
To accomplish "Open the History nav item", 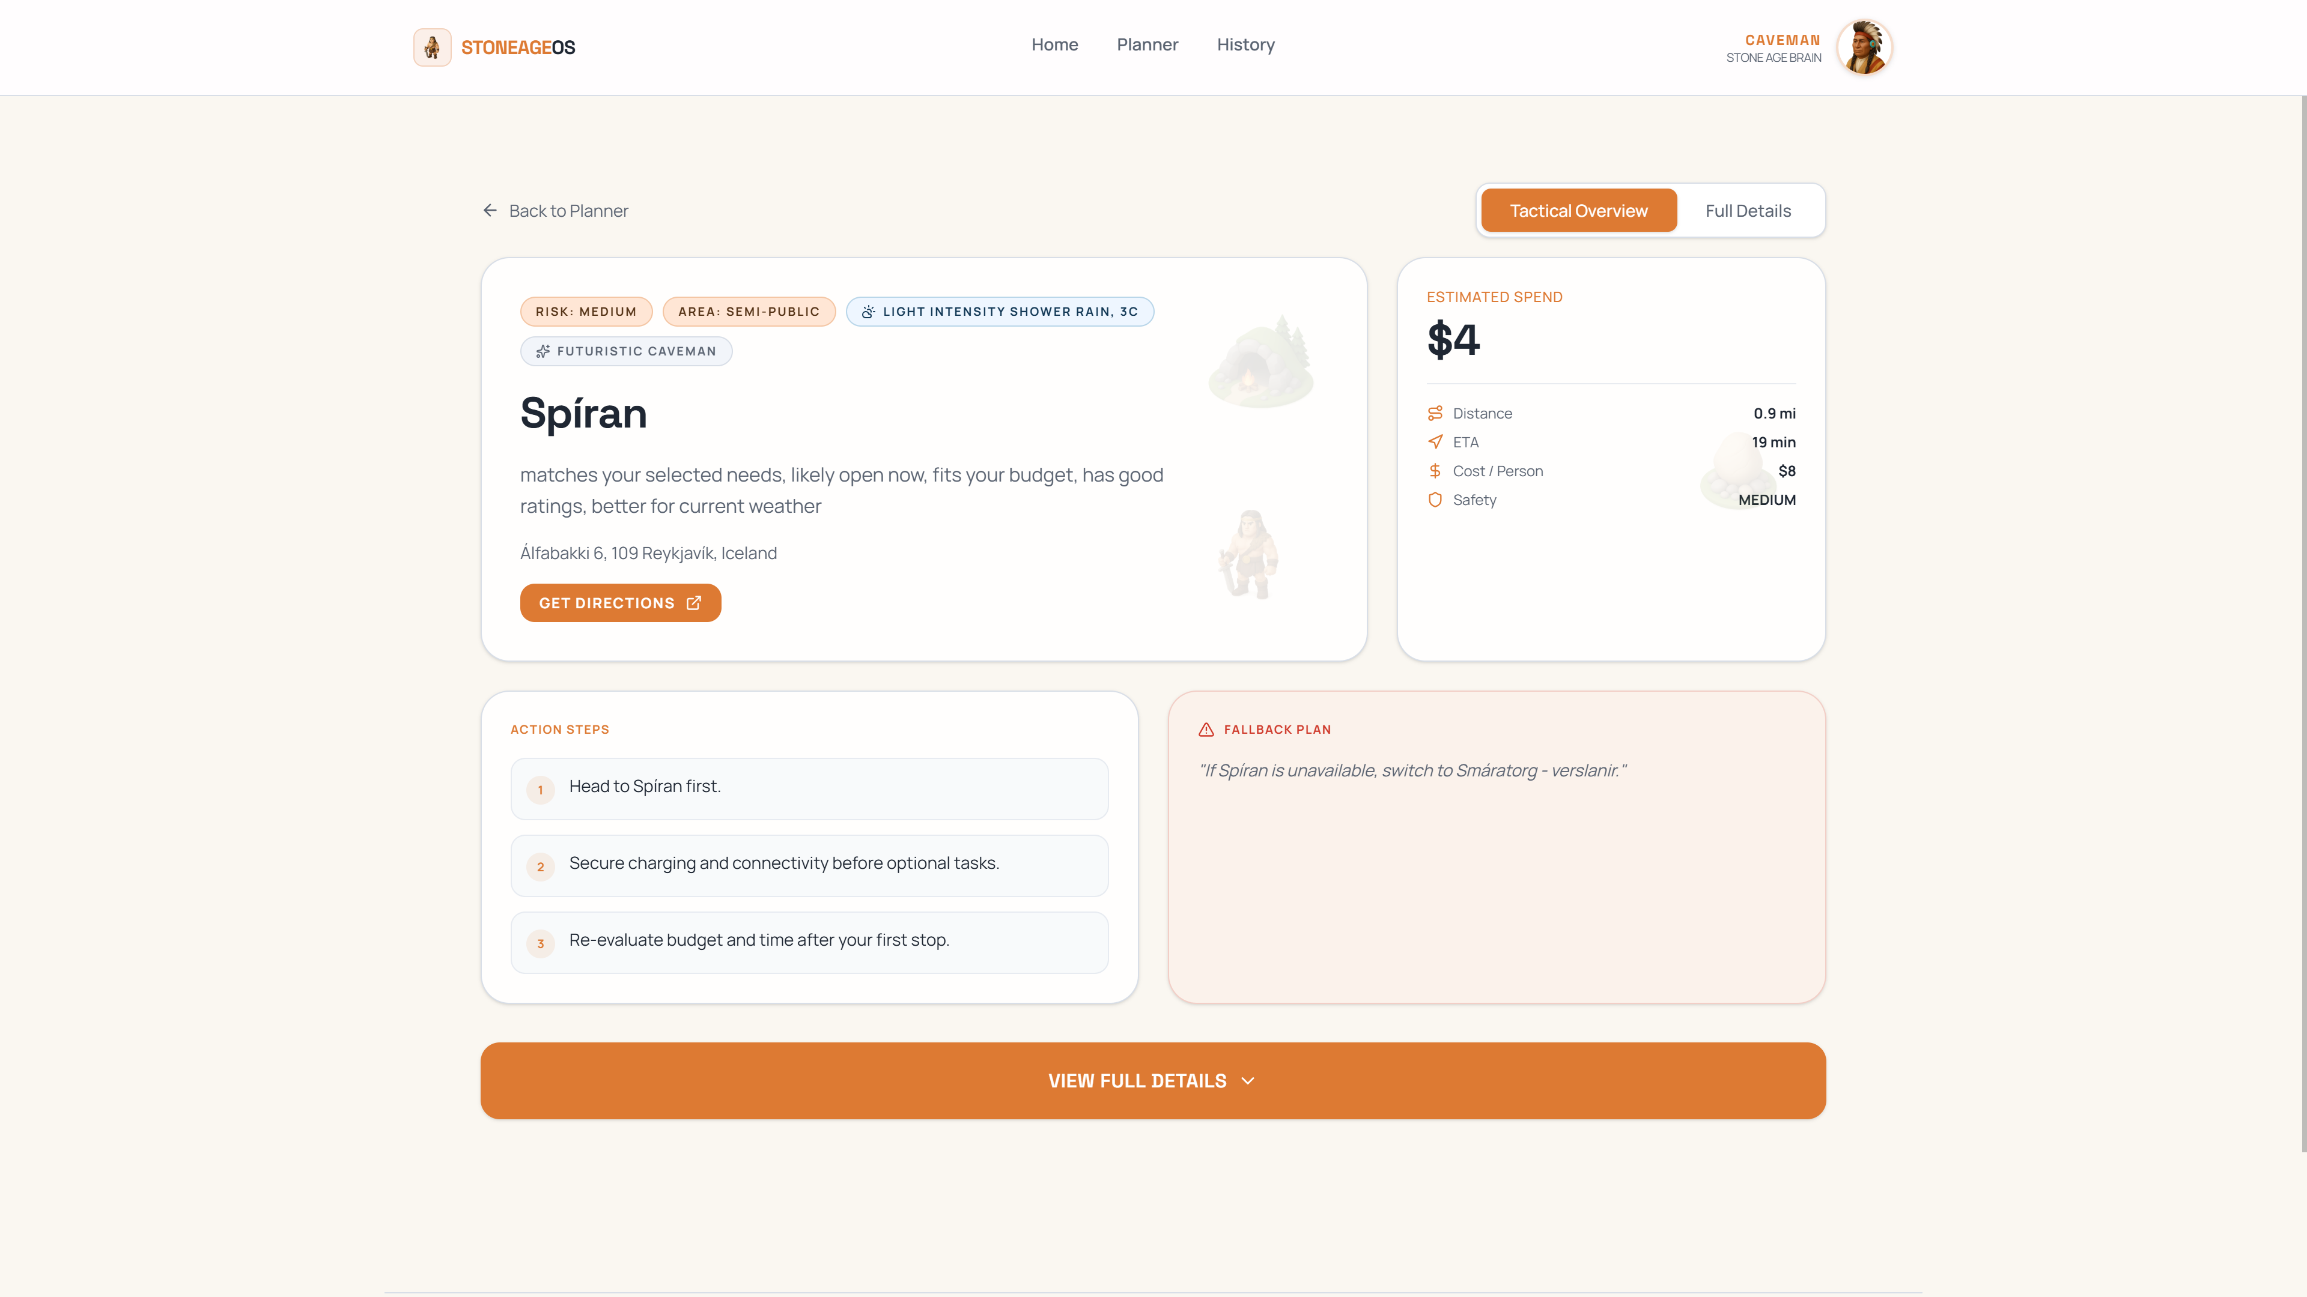I will (1245, 45).
